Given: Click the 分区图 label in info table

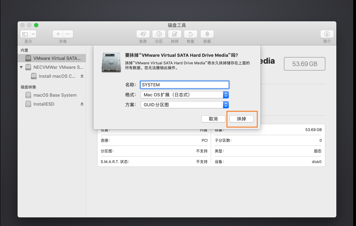Looking at the screenshot, I should coord(107,151).
